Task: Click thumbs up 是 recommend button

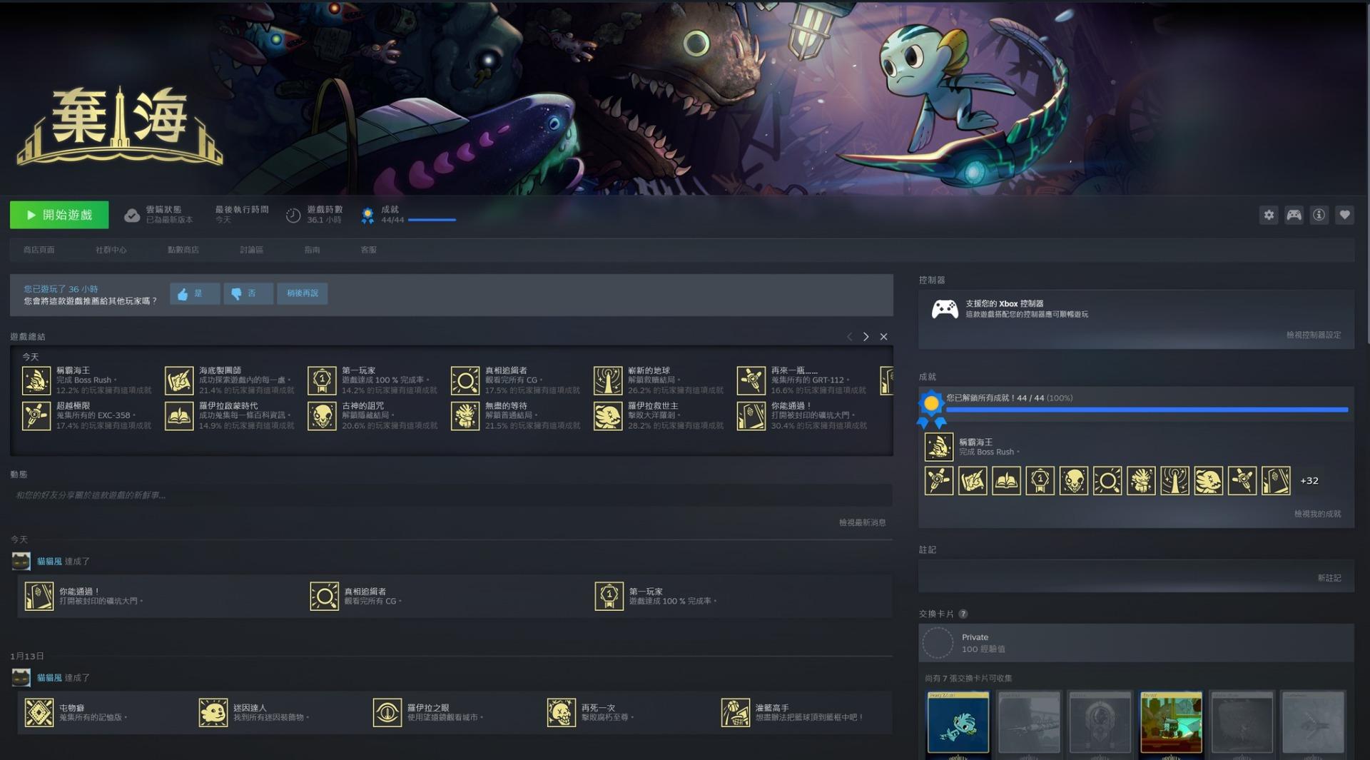Action: coord(194,293)
